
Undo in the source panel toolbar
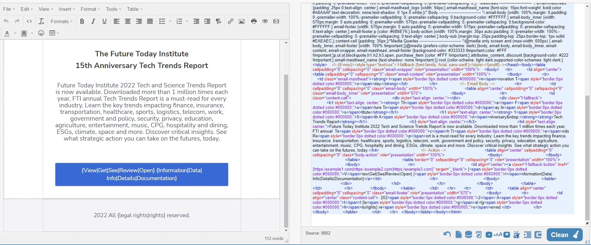(x=447, y=235)
